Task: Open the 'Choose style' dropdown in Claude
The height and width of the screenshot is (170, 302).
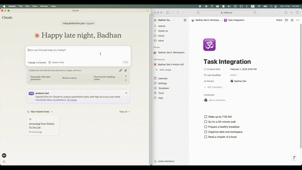Action: [x=57, y=62]
